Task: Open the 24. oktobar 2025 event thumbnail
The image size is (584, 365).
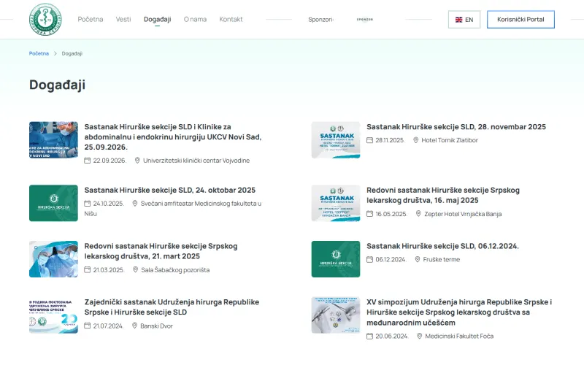Action: coord(53,203)
